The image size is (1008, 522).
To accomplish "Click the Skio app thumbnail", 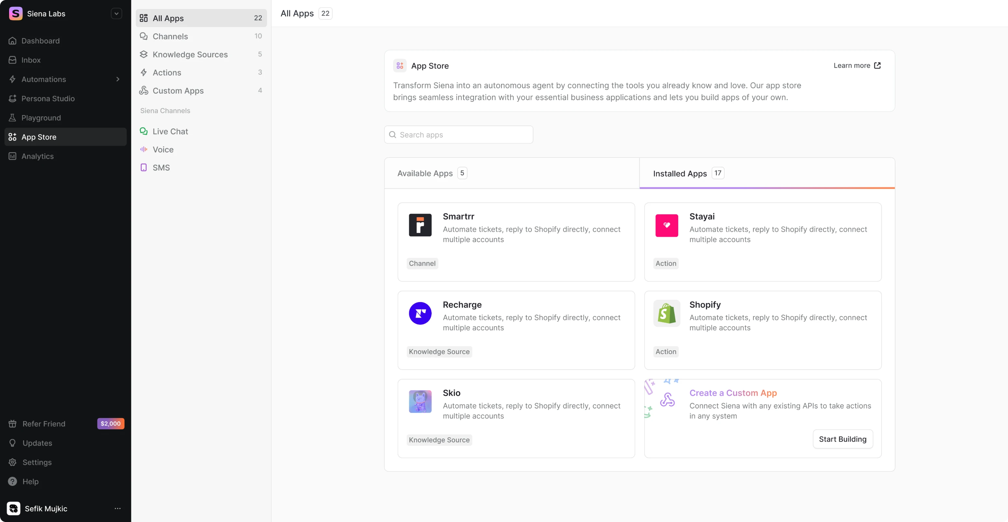I will pos(420,401).
